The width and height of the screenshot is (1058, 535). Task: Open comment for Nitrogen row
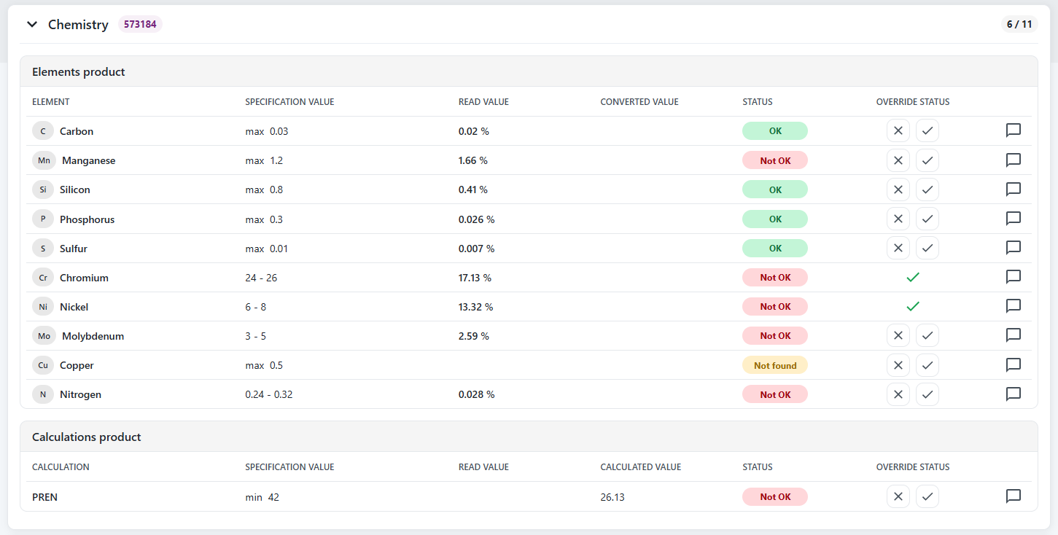[x=1013, y=394]
